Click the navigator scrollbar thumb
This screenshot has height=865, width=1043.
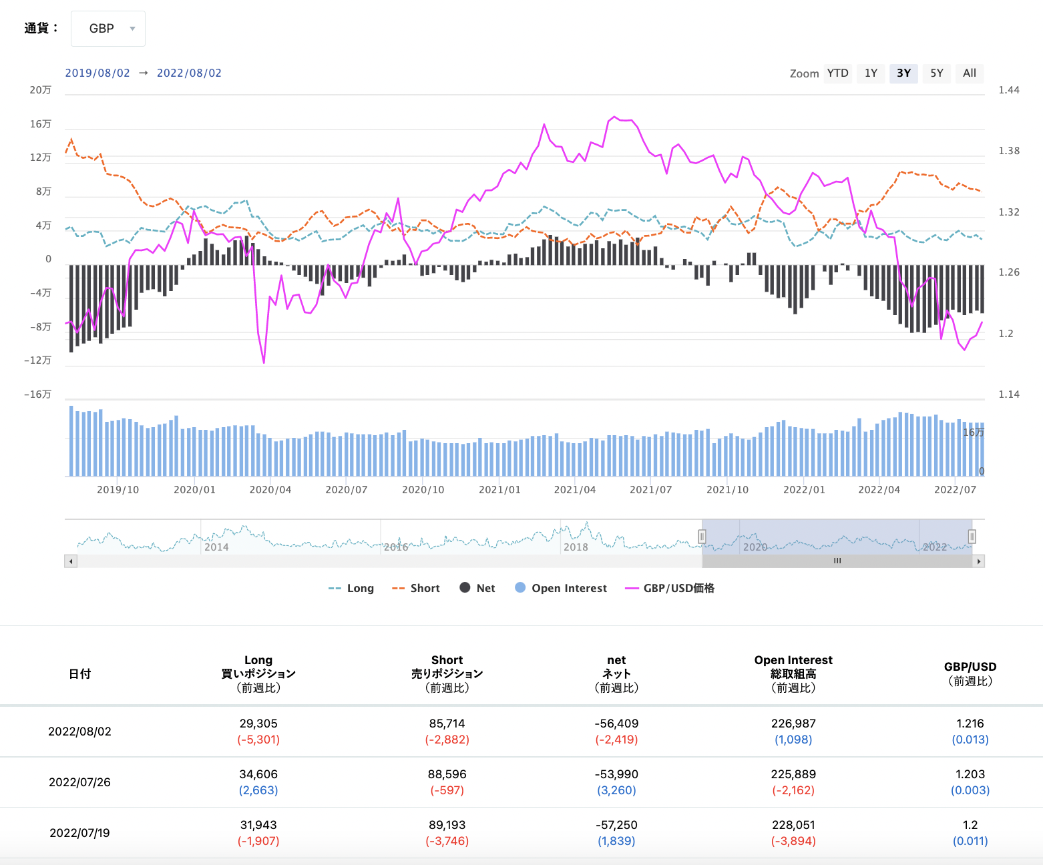tap(837, 561)
